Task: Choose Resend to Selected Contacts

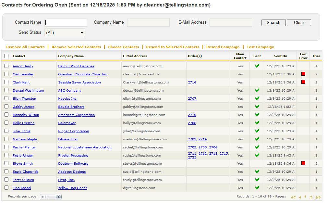Action: tap(173, 47)
